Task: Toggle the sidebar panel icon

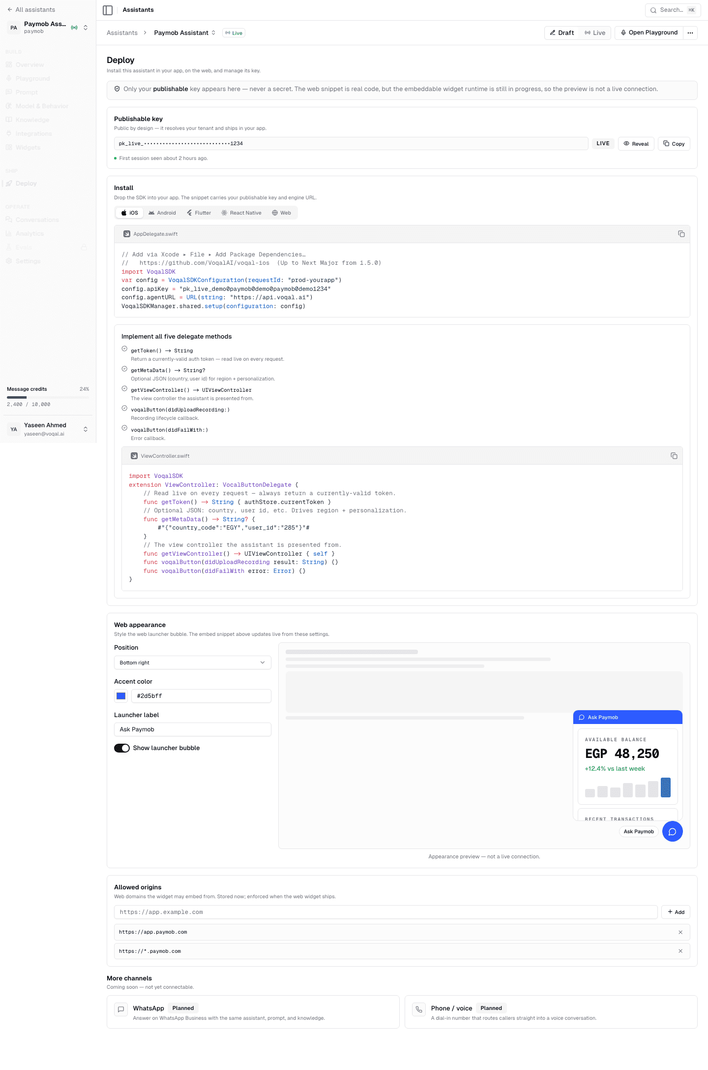Action: pyautogui.click(x=108, y=10)
